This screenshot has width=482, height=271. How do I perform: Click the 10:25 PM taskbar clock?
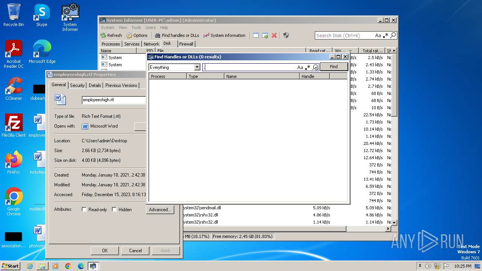coord(462,266)
